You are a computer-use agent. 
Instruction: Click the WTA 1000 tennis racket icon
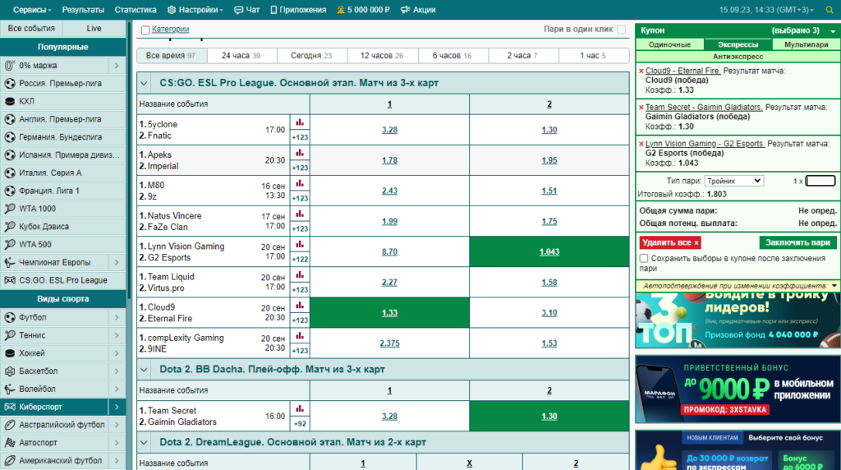(x=10, y=209)
